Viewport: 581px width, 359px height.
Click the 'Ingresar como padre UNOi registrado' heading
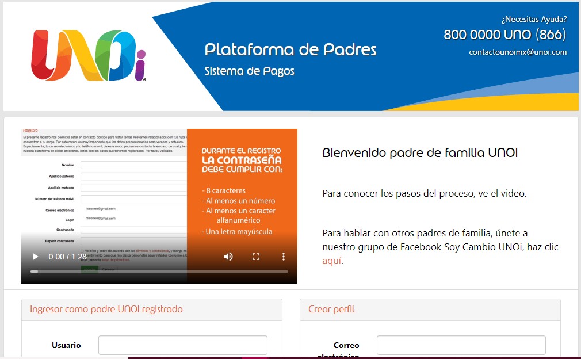click(x=106, y=310)
